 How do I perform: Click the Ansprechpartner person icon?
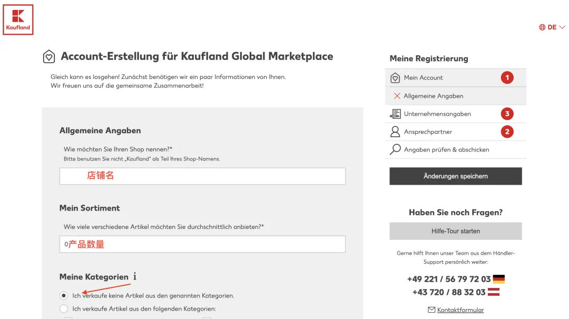(x=395, y=132)
